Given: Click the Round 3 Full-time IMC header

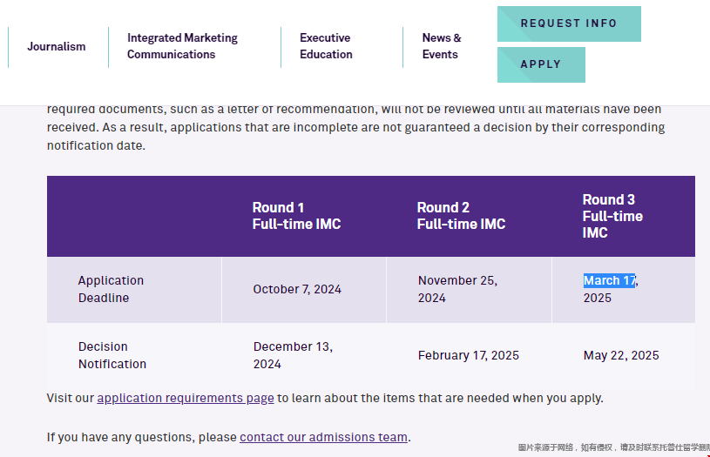Looking at the screenshot, I should 612,216.
